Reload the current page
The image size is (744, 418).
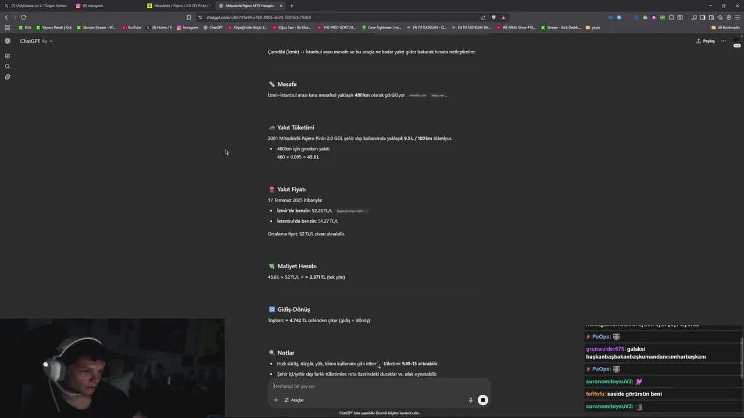24,17
